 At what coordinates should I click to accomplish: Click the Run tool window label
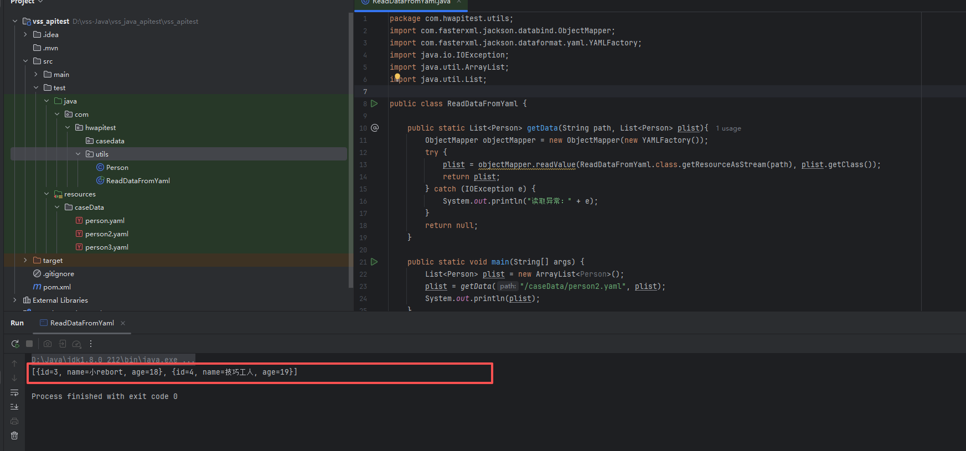(17, 323)
